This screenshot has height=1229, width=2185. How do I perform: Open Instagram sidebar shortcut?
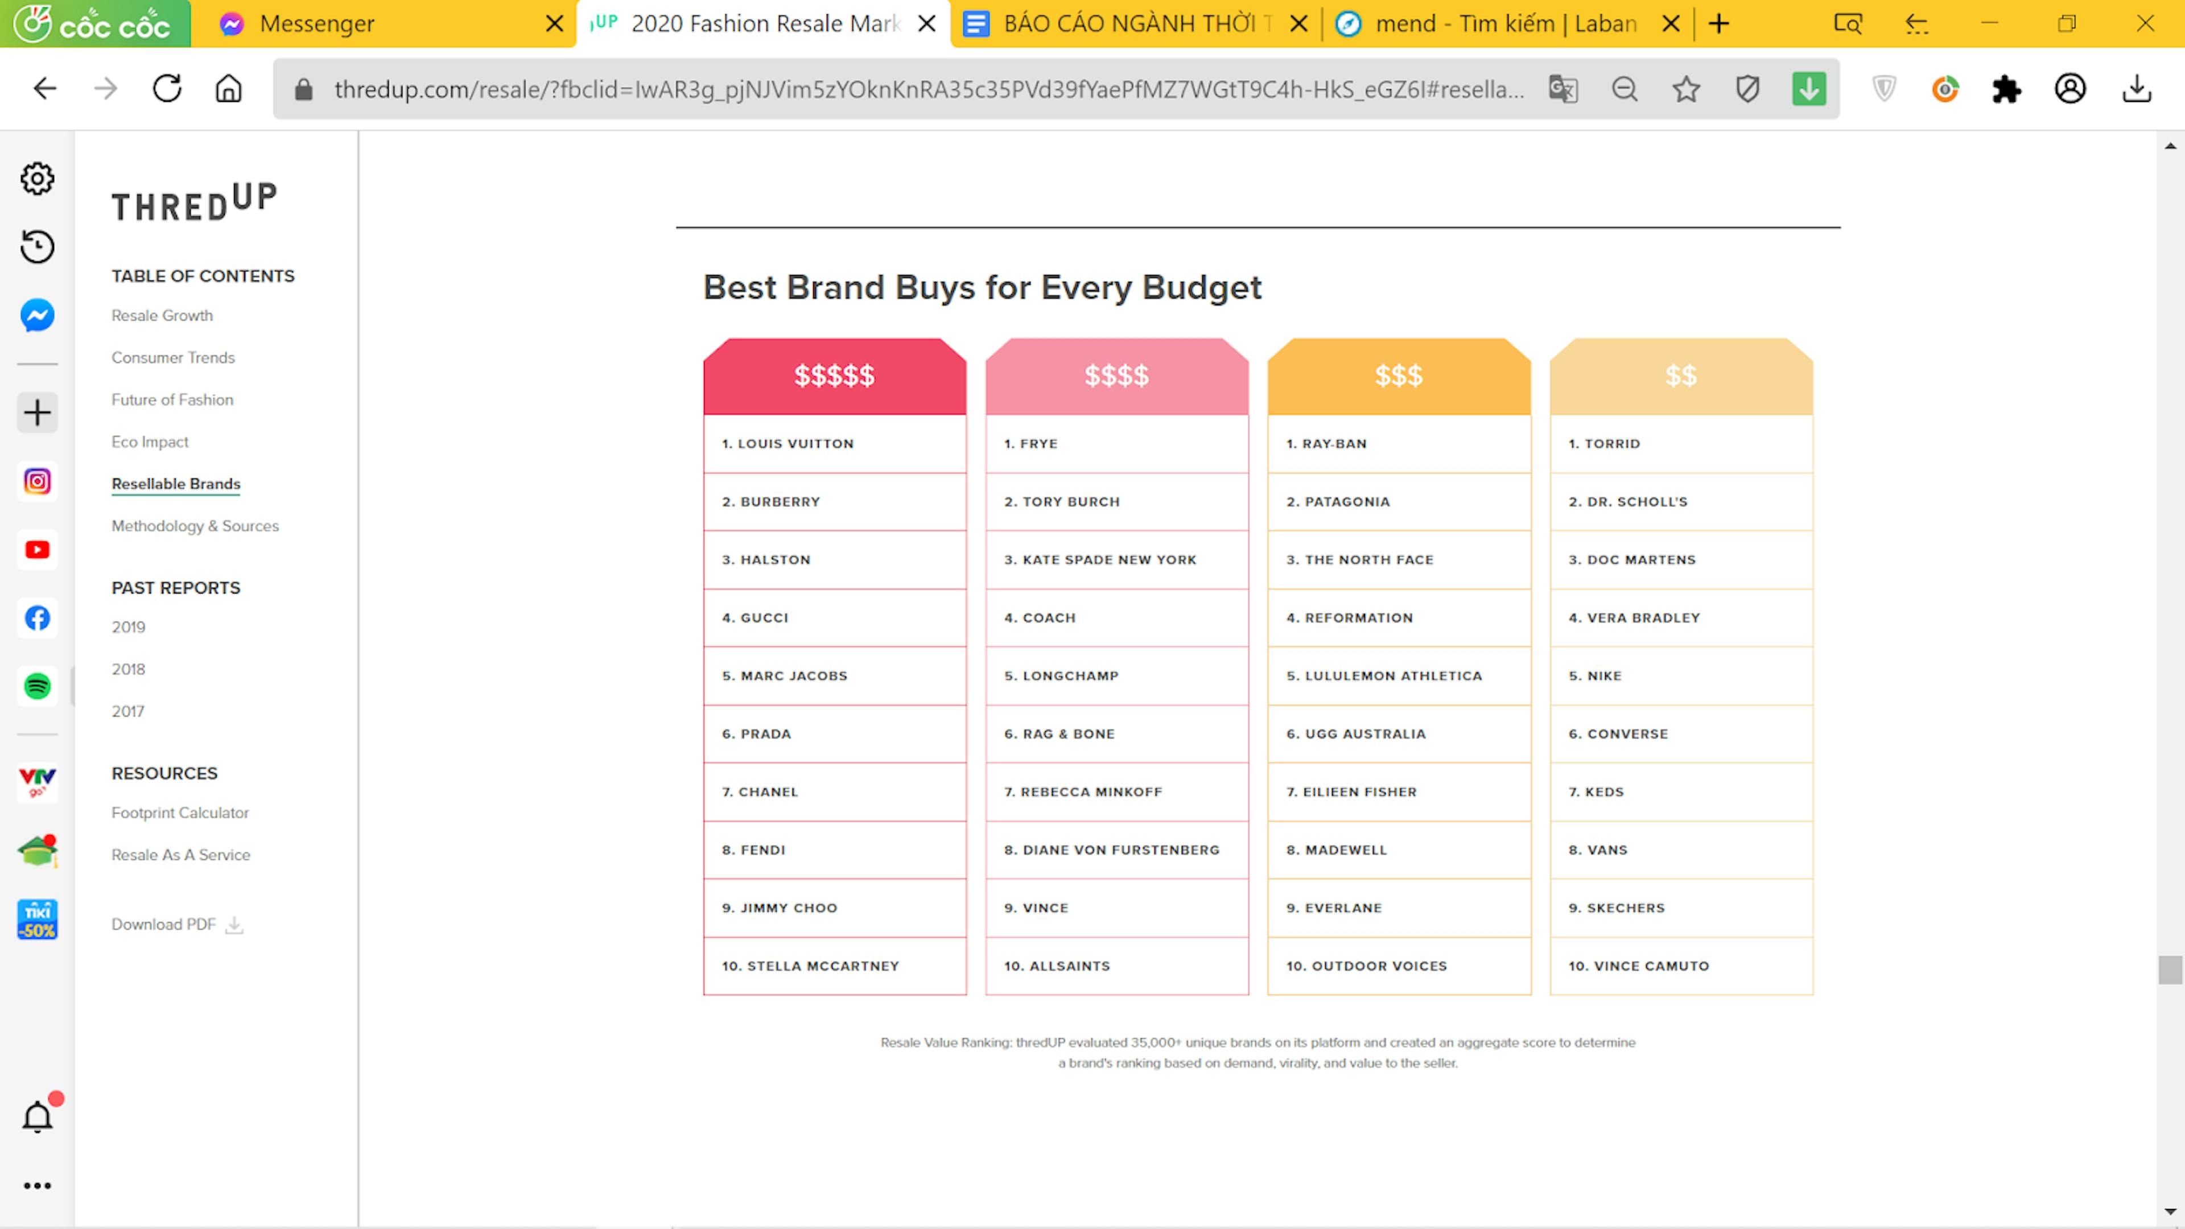coord(38,482)
